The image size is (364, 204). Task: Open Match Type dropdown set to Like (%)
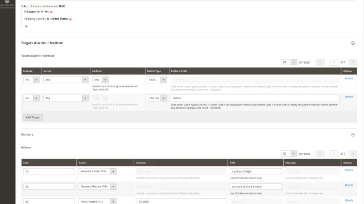(x=157, y=98)
